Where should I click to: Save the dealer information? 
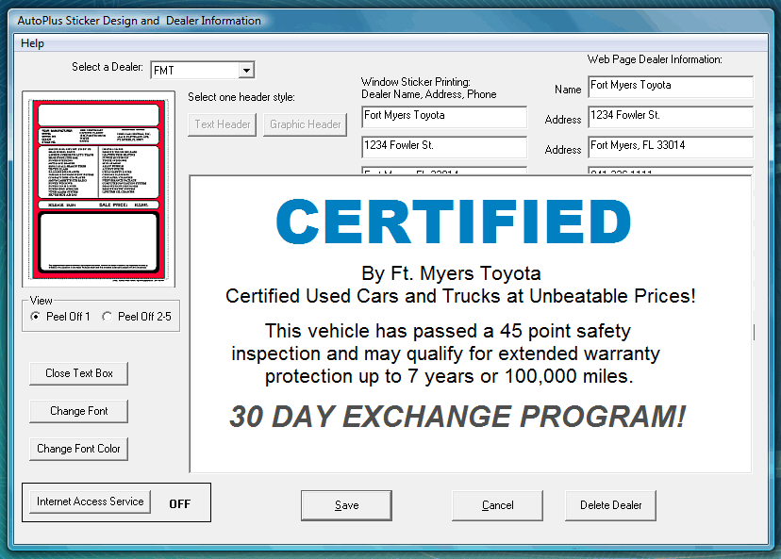point(347,505)
